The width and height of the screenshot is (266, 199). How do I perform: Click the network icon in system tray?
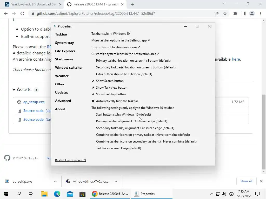coord(218,194)
